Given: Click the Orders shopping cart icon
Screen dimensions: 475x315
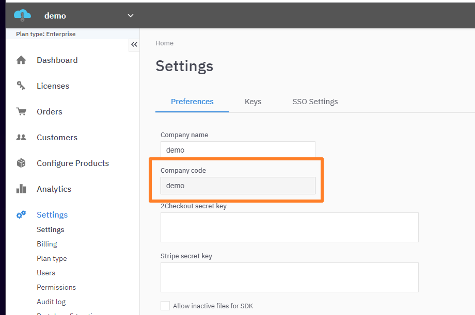Looking at the screenshot, I should click(21, 112).
